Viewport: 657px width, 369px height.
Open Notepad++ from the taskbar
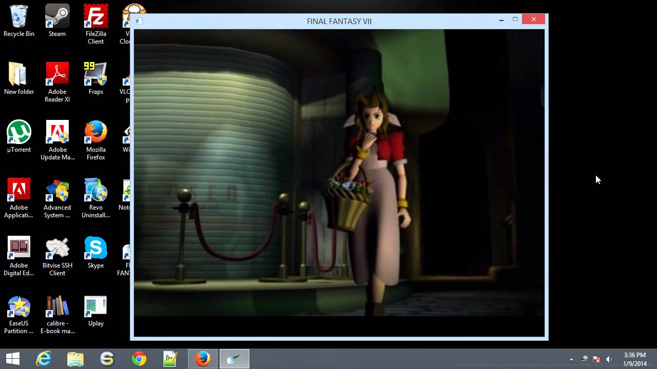tap(170, 359)
